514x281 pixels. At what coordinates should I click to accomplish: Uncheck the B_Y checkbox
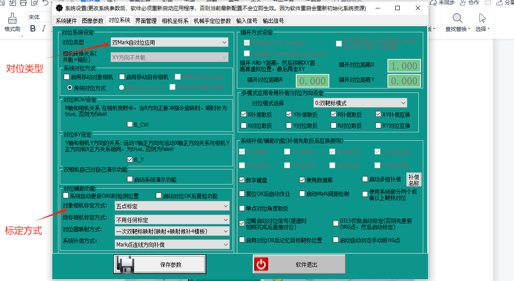(x=130, y=160)
